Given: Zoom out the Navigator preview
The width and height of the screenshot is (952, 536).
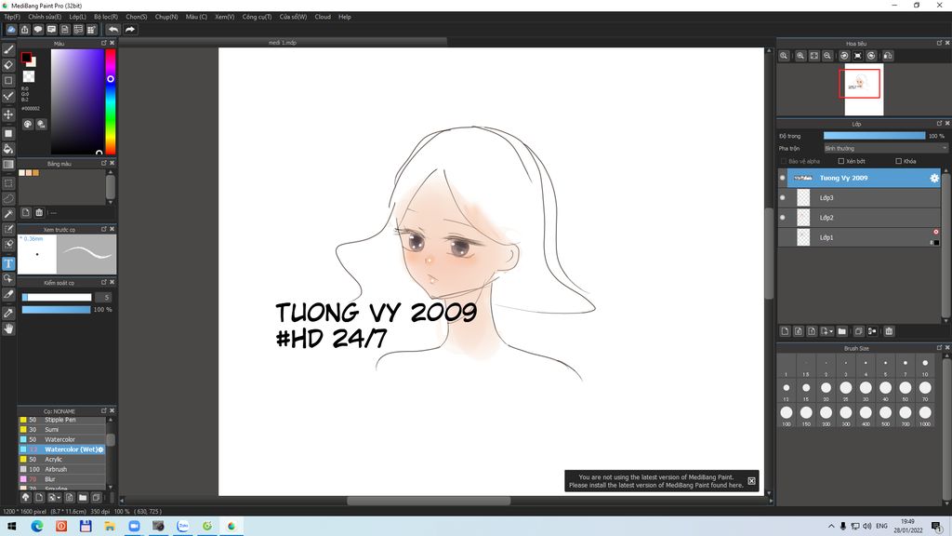Looking at the screenshot, I should point(827,56).
